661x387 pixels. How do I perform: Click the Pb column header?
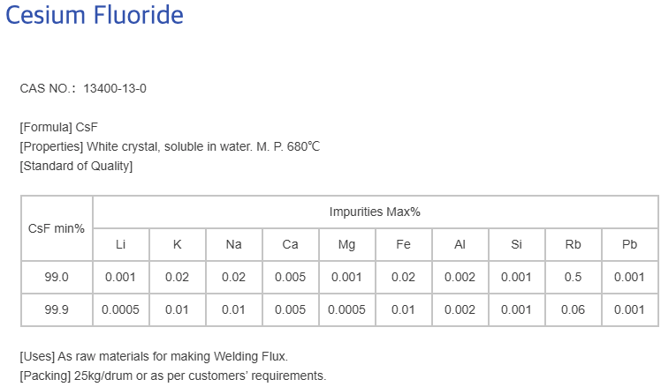coord(630,244)
